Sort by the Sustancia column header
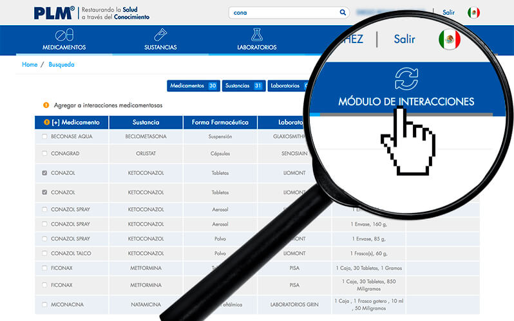 146,122
